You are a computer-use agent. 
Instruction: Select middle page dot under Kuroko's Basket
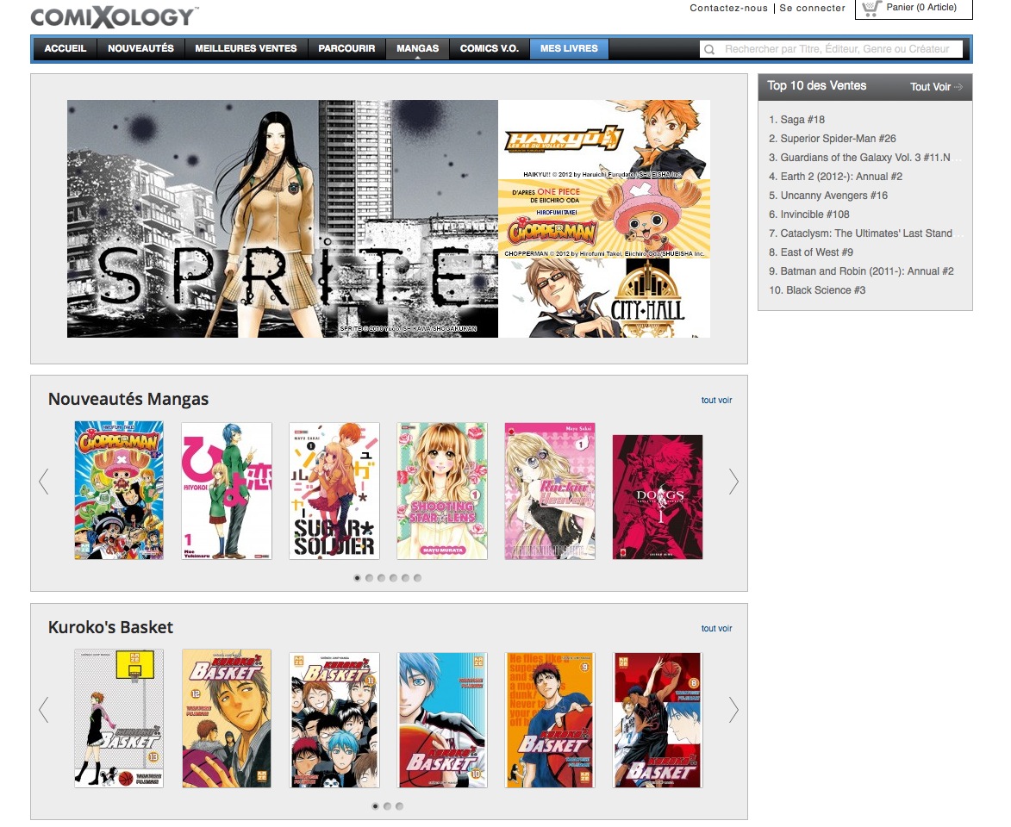coord(388,806)
